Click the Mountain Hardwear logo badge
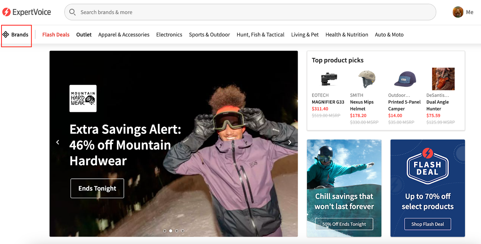481x244 pixels. (83, 98)
